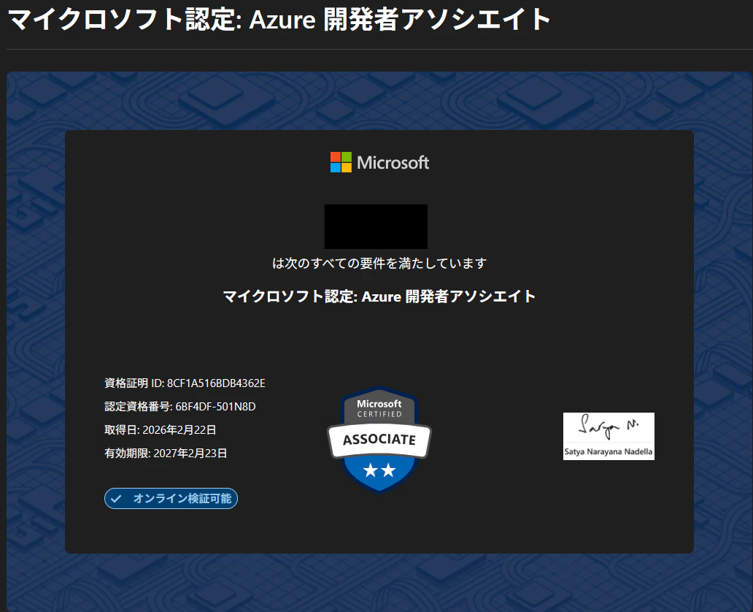Click the Satya Narayana Nadella printed name
The width and height of the screenshot is (753, 612).
coord(609,452)
